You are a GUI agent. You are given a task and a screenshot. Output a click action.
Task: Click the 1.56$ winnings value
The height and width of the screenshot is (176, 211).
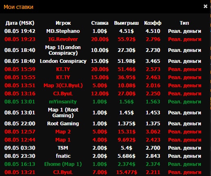[x=127, y=102]
